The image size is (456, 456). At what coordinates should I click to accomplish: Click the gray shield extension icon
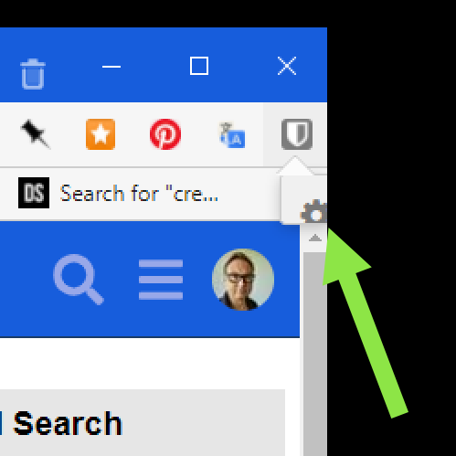(297, 134)
